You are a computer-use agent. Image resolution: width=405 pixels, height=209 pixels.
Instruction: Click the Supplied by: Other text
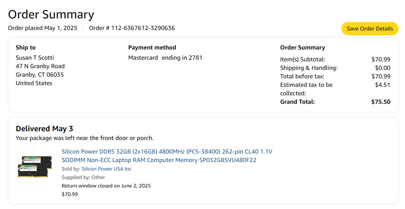point(83,177)
